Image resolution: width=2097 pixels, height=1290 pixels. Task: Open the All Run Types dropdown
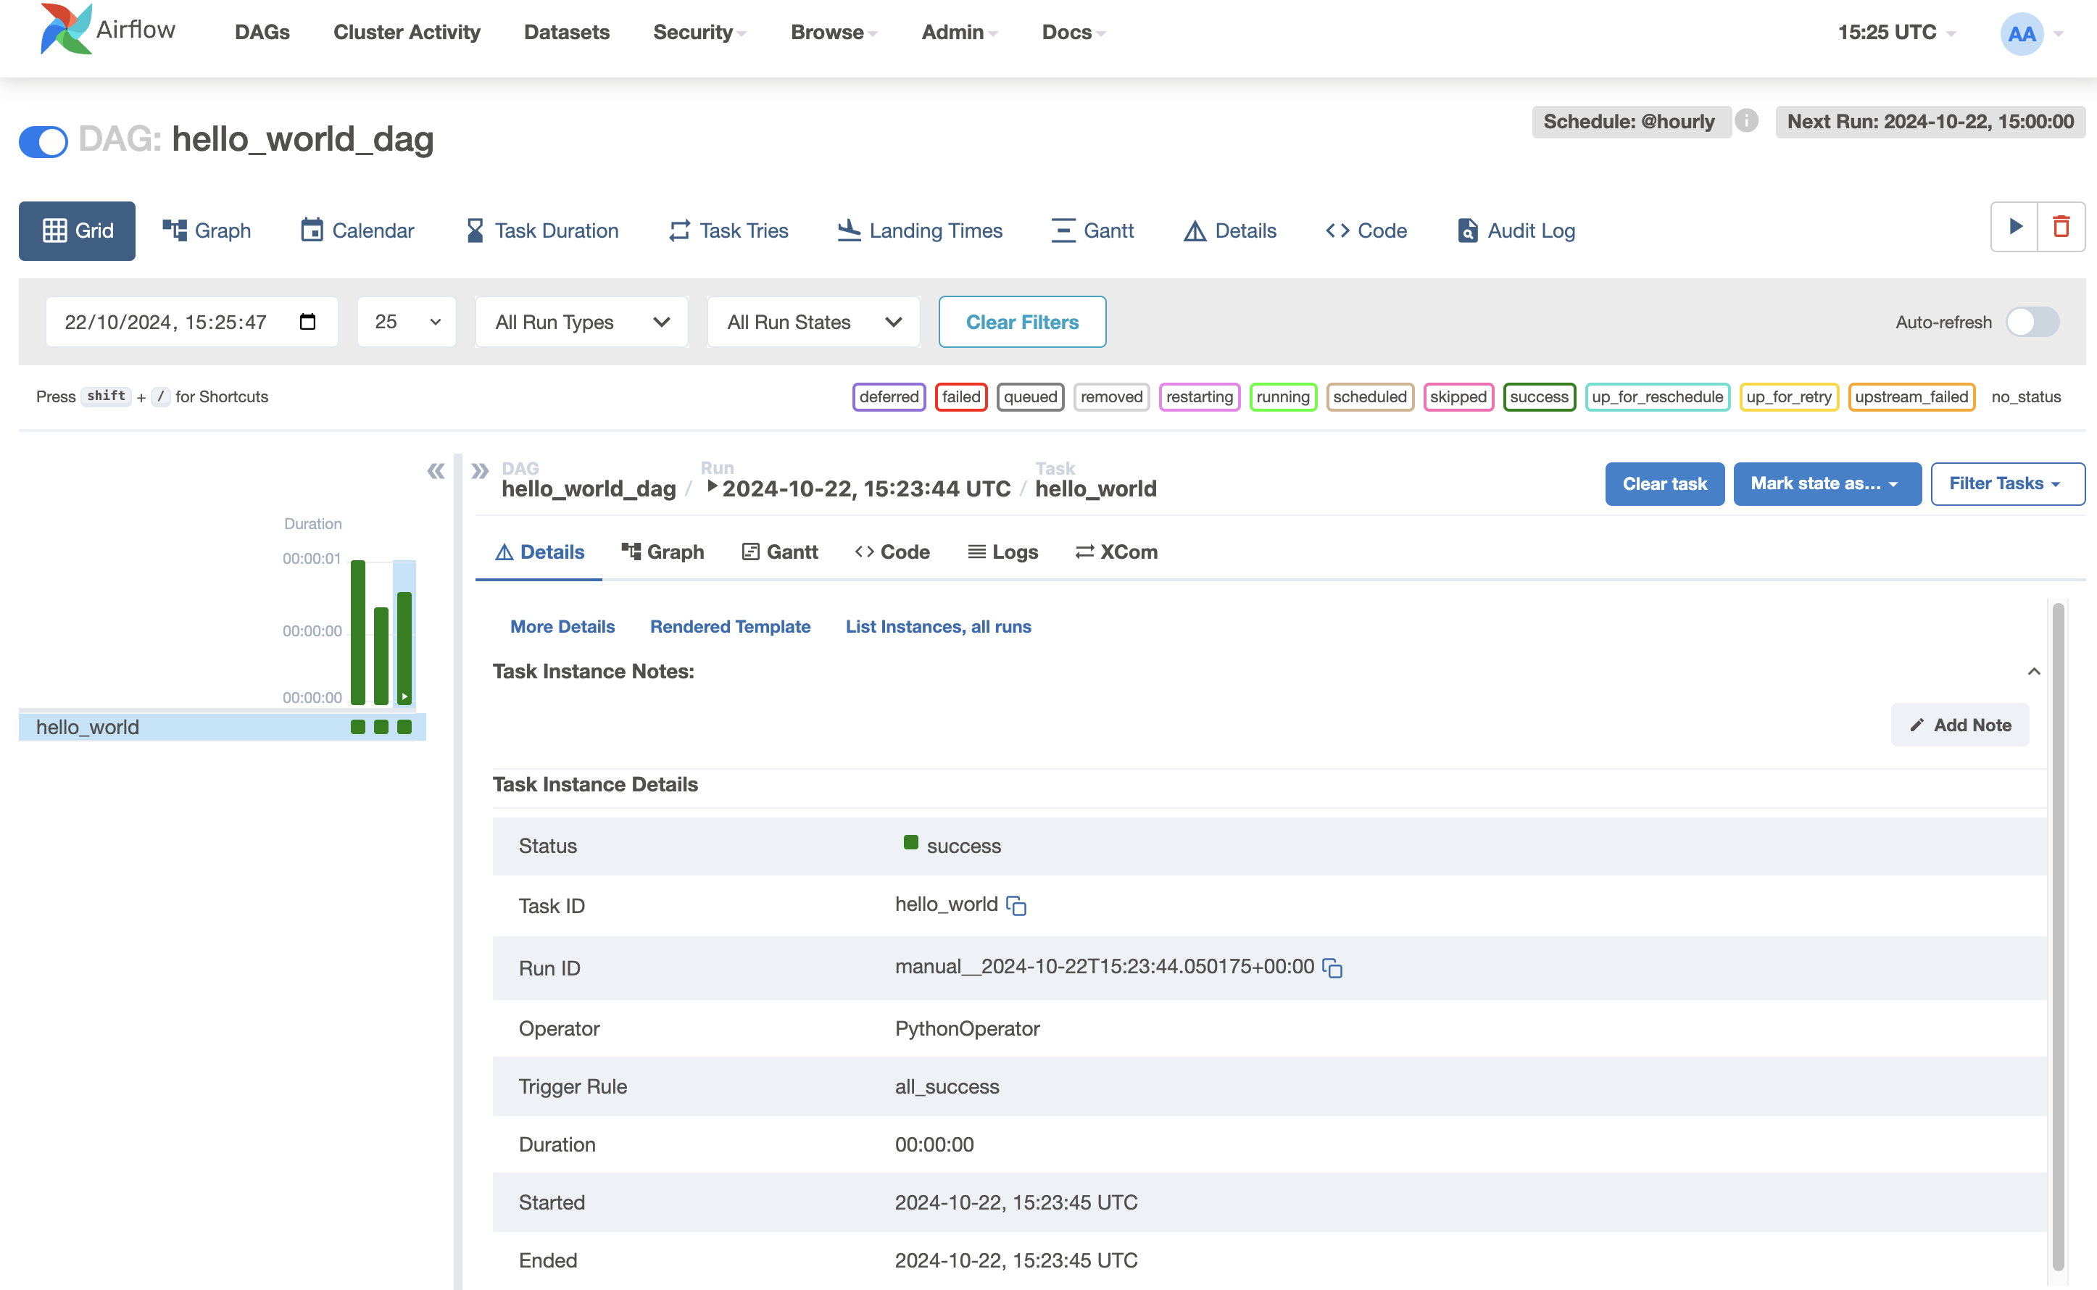point(581,322)
